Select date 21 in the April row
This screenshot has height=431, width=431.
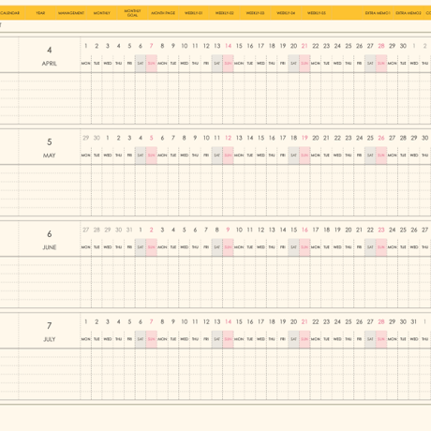click(x=305, y=46)
